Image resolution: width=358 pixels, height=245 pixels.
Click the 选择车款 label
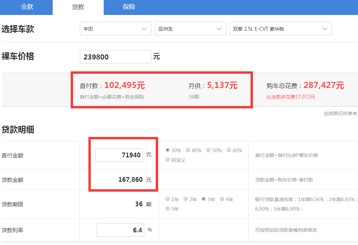click(x=18, y=29)
